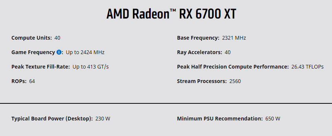Select the Stream Processors value 2560
Viewport: 332px width, 136px height.
(x=235, y=81)
